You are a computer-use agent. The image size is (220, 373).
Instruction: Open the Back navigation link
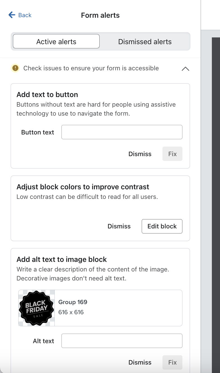point(24,15)
